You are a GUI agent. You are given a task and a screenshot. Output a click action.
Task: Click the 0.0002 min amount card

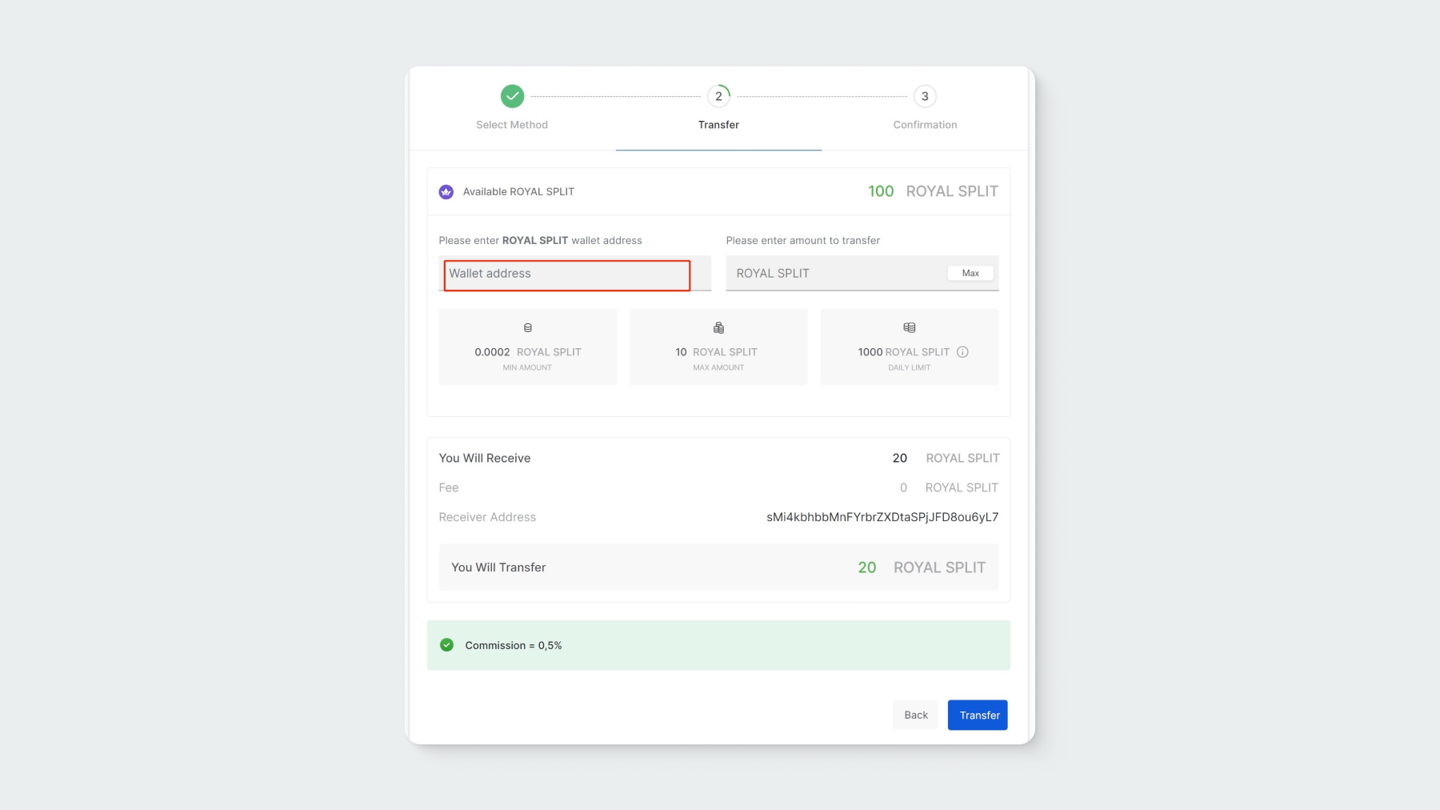click(x=528, y=347)
